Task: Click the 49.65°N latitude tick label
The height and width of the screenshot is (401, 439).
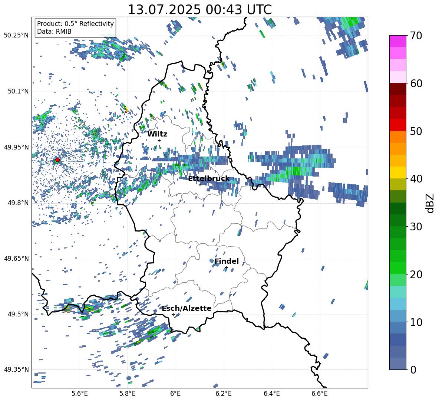Action: point(16,258)
